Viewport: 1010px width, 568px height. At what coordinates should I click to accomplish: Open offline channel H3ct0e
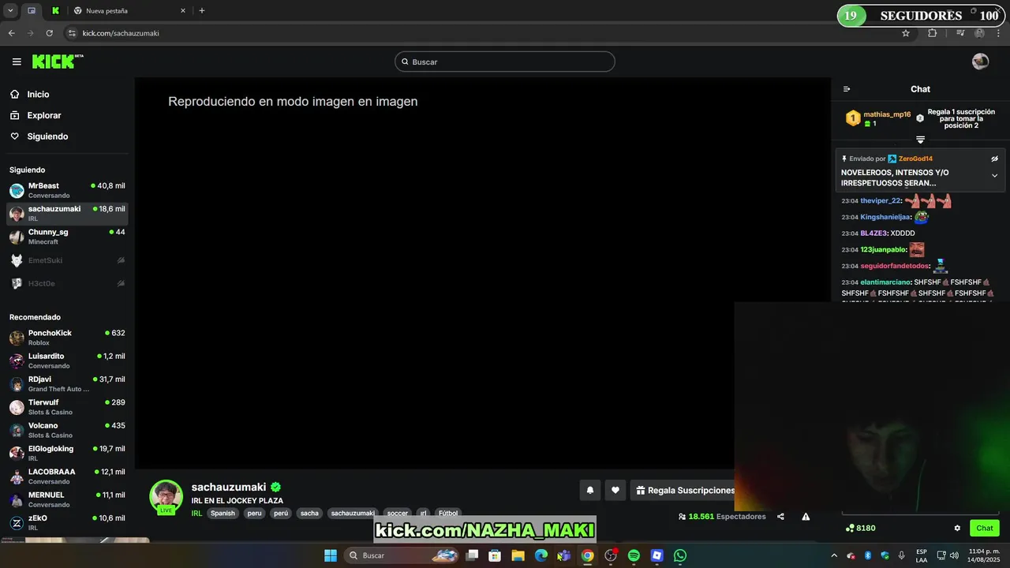67,283
